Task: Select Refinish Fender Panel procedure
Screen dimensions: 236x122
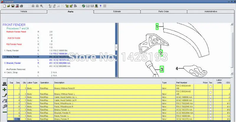Action: pyautogui.click(x=16, y=32)
